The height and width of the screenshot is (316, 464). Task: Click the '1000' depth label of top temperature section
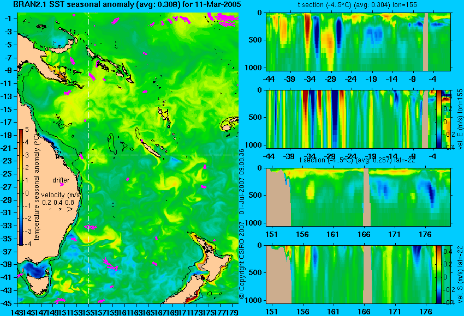254,68
